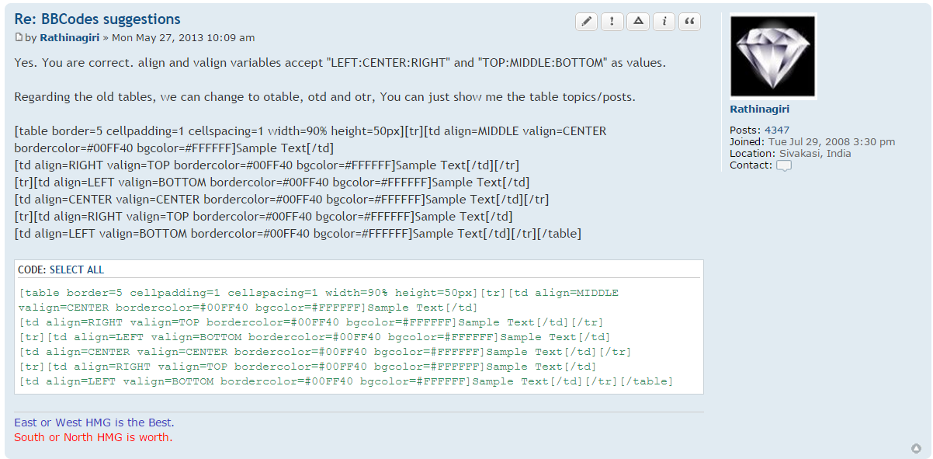Click the diamond avatar image
The image size is (933, 459).
click(x=773, y=56)
